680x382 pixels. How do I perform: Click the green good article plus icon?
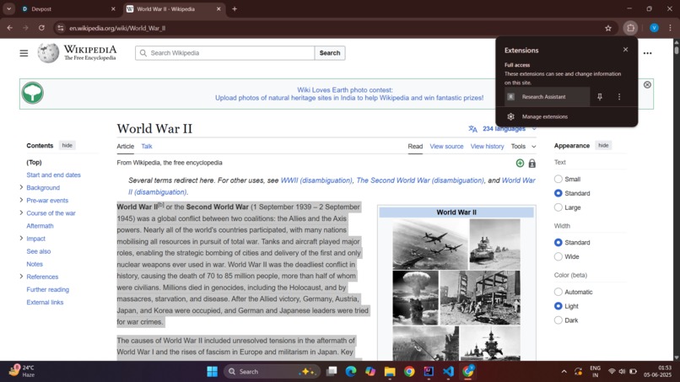coord(520,163)
